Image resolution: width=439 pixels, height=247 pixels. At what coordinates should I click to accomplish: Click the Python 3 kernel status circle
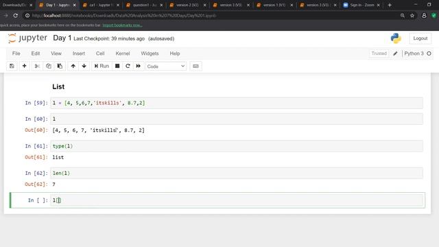pos(429,54)
